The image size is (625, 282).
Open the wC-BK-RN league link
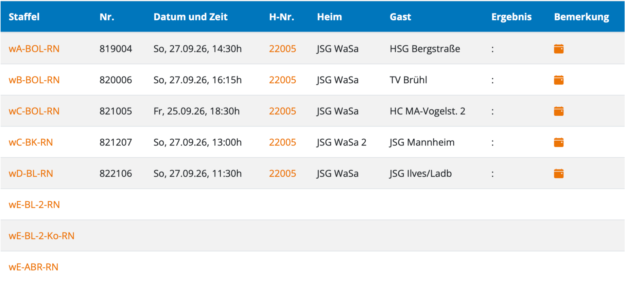[x=31, y=142]
